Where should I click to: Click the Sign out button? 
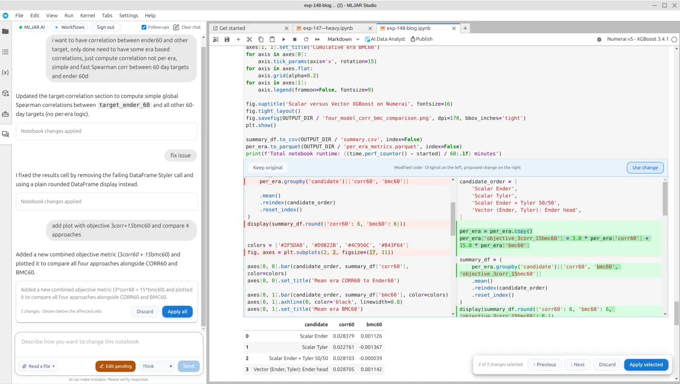coord(105,27)
